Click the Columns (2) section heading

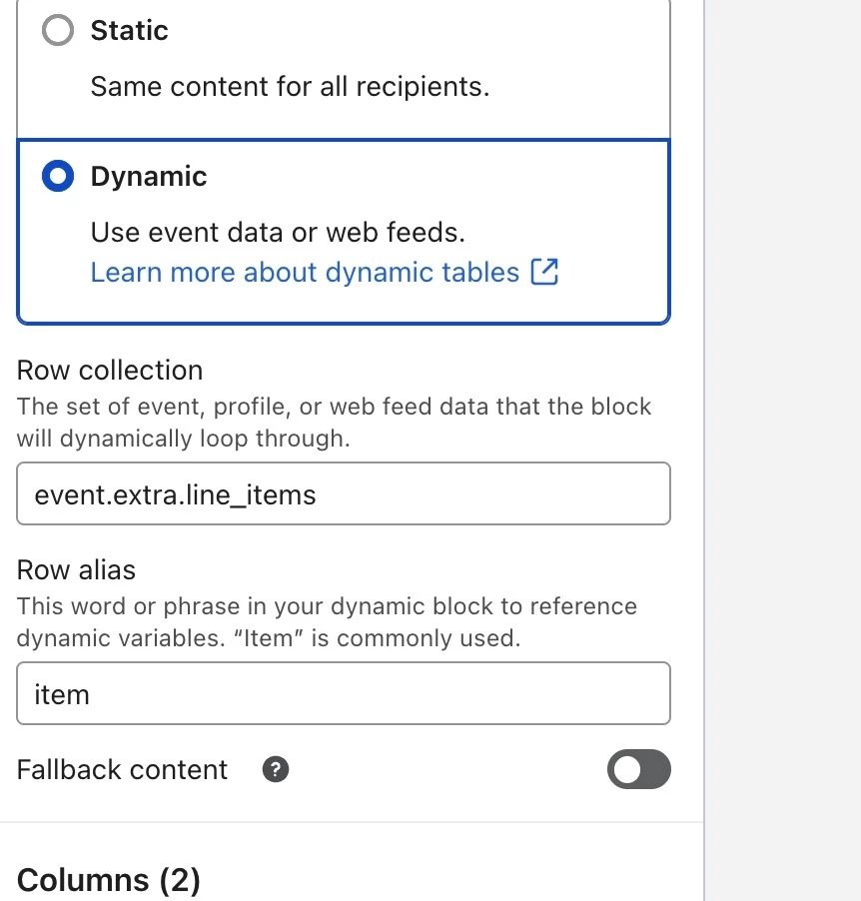coord(109,880)
